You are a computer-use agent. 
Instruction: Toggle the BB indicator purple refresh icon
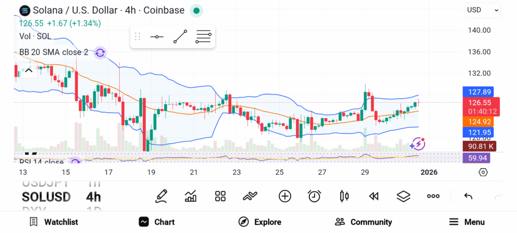[100, 53]
